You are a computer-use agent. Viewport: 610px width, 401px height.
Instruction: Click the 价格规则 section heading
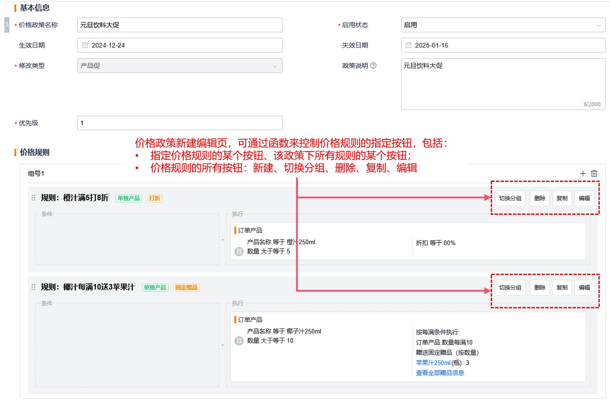[x=35, y=152]
